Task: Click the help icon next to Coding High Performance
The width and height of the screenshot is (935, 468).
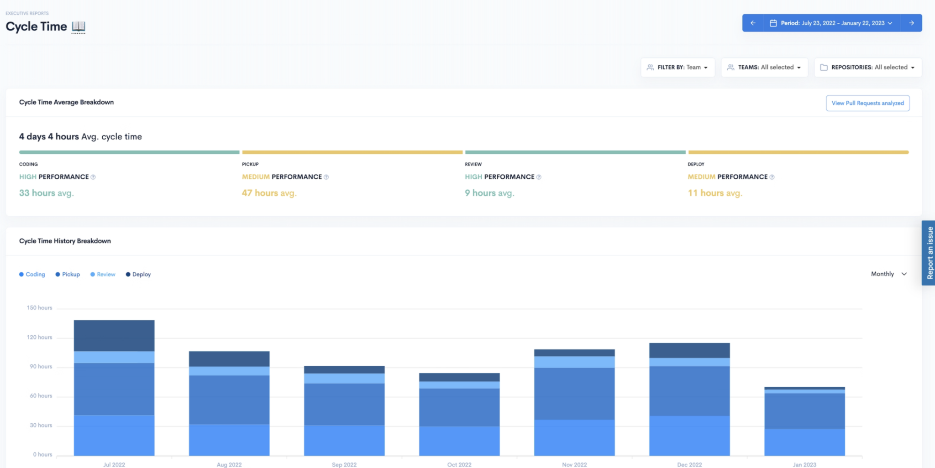Action: click(x=94, y=177)
